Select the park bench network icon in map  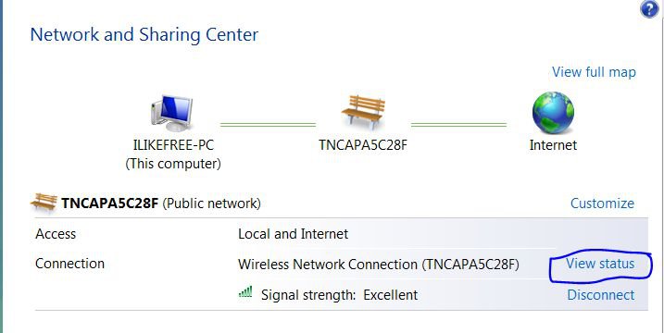point(363,112)
